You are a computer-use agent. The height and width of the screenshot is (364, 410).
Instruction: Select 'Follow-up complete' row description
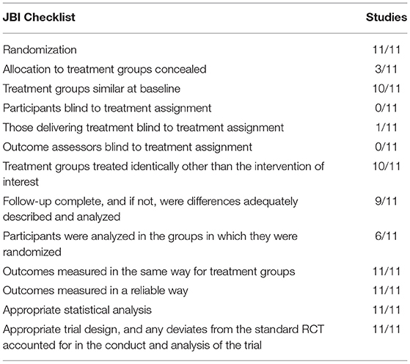coord(150,209)
